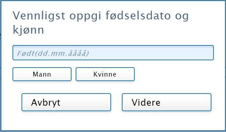
Task: Mark gender as female (Kvinne)
Action: [105, 74]
